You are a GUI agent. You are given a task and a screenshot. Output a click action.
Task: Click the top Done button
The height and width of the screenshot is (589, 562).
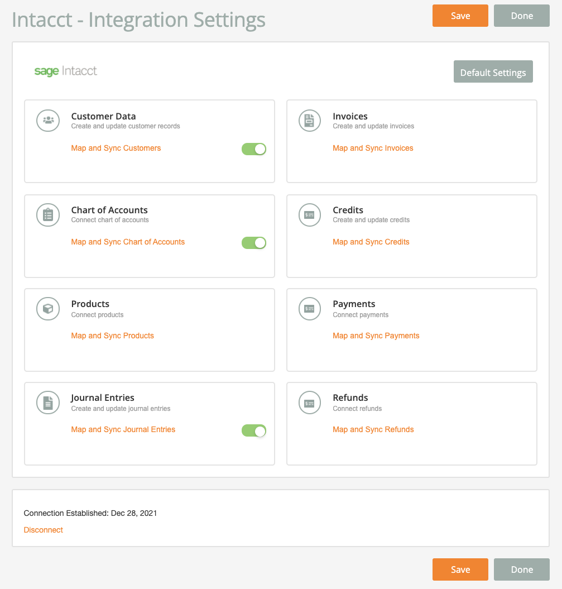(x=522, y=16)
